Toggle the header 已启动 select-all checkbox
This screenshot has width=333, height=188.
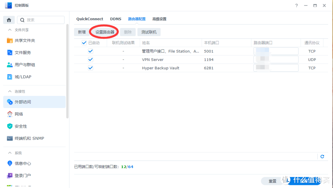84,43
